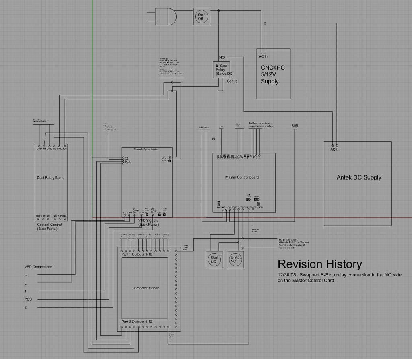Click the Port 1 Outputs 1-12 label
412x359 pixels.
click(x=138, y=254)
